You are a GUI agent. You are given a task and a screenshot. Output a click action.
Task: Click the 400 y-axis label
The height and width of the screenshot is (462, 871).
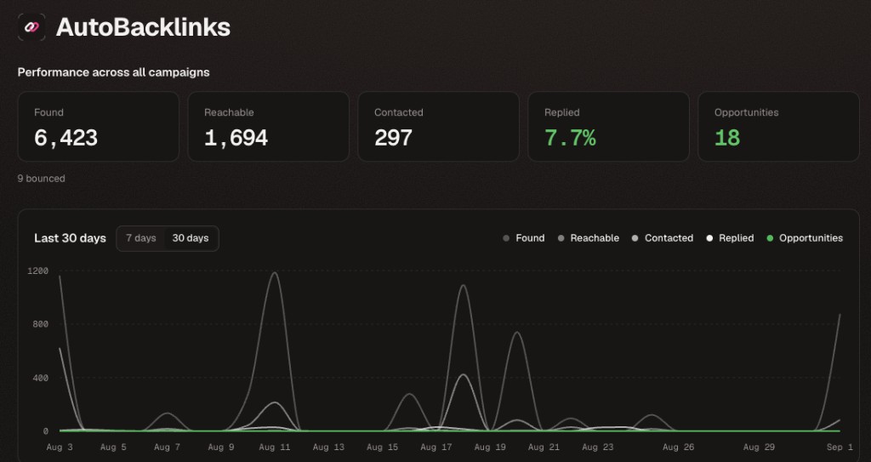point(41,378)
